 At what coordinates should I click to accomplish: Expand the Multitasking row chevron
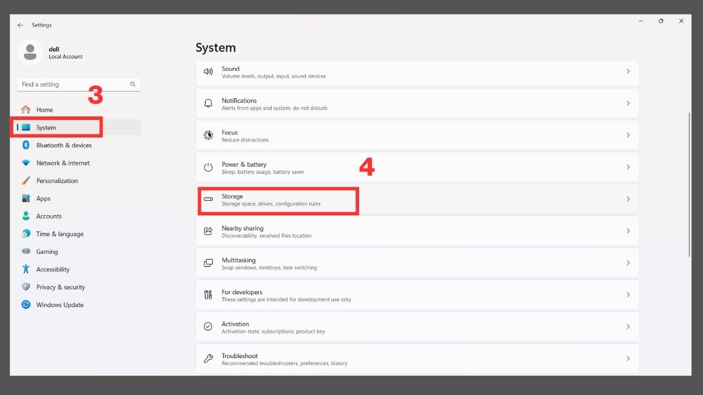628,263
